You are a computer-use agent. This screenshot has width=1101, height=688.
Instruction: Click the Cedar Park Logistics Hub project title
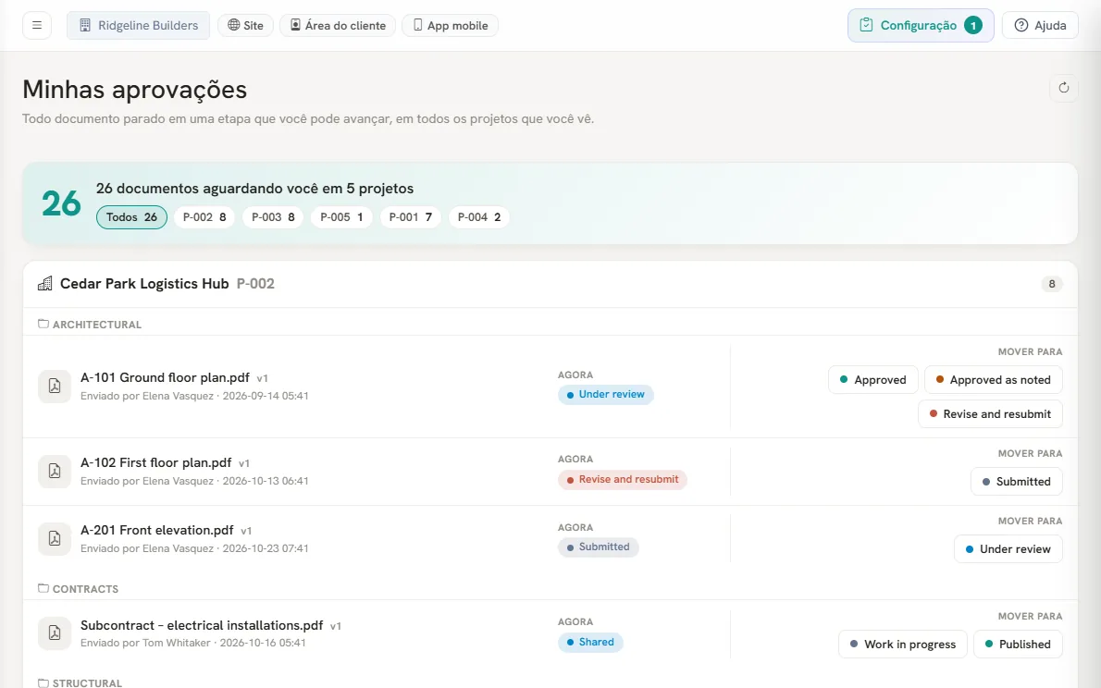click(x=144, y=284)
